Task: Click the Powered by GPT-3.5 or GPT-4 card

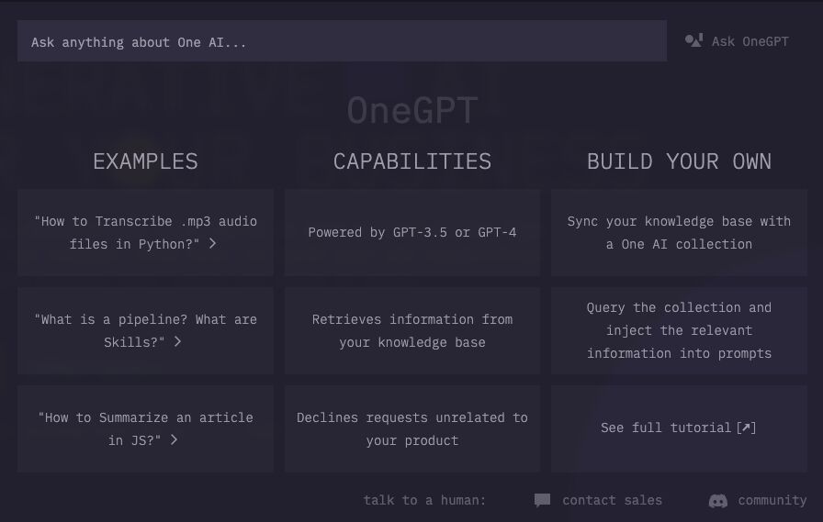Action: tap(412, 233)
